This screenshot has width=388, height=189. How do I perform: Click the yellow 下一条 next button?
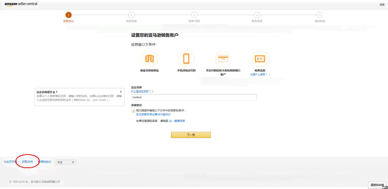[x=191, y=135]
